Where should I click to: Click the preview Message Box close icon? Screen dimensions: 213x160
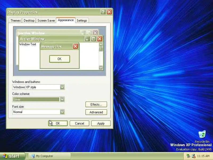(x=75, y=46)
